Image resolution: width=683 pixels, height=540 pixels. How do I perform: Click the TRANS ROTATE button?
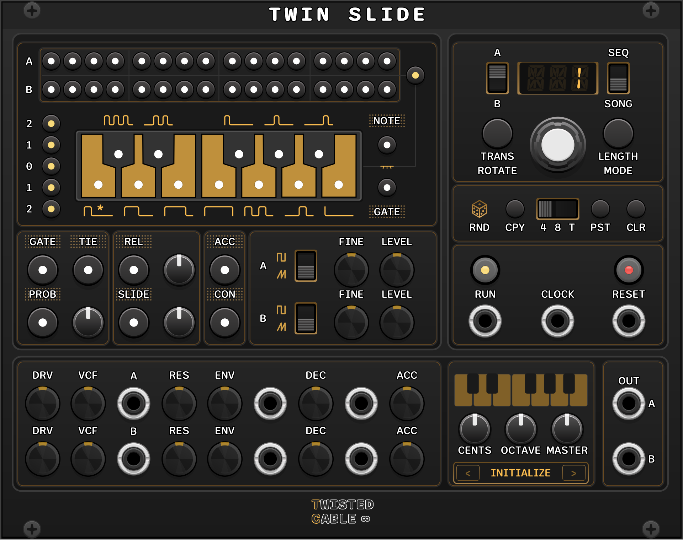coord(497,134)
